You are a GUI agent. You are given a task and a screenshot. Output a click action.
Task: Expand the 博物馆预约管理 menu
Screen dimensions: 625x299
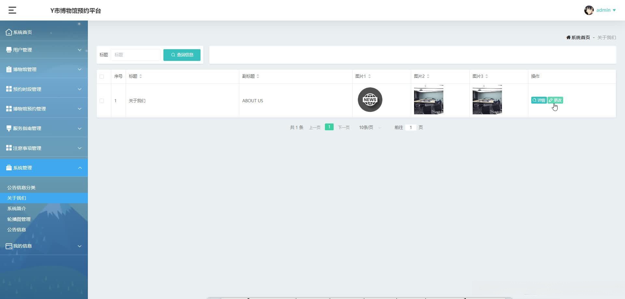coord(79,109)
